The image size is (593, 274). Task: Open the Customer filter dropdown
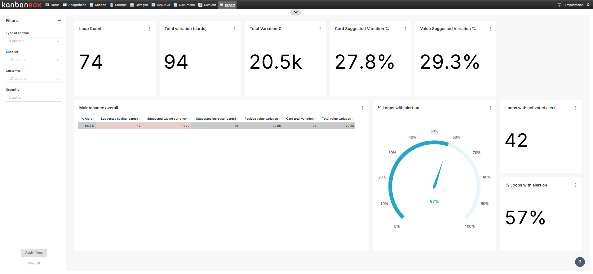pyautogui.click(x=34, y=79)
